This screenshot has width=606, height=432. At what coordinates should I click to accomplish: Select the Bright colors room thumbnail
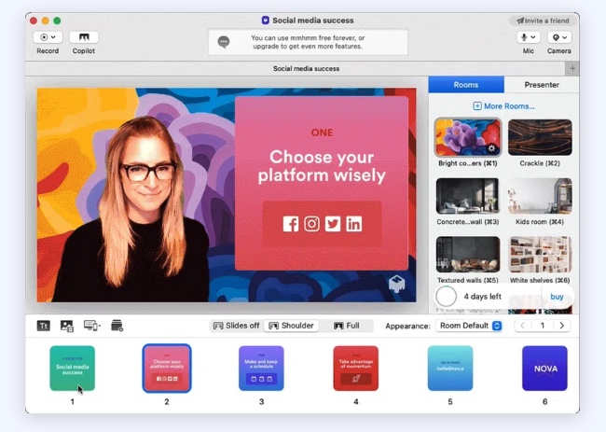(x=468, y=138)
